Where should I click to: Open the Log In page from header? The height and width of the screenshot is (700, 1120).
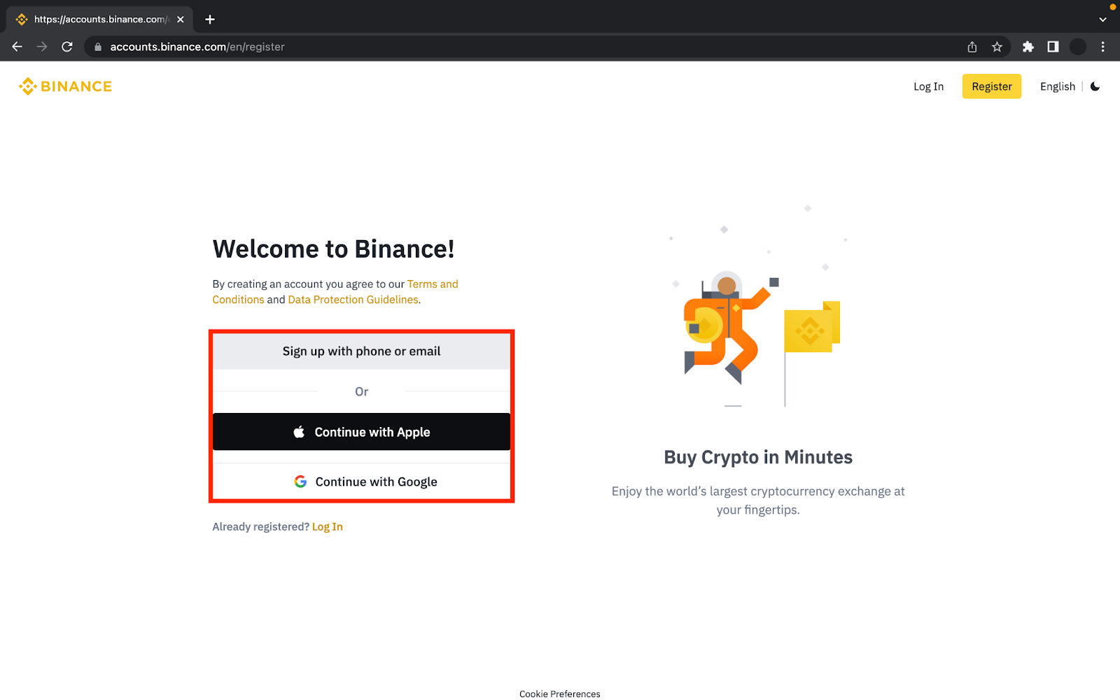(x=928, y=86)
